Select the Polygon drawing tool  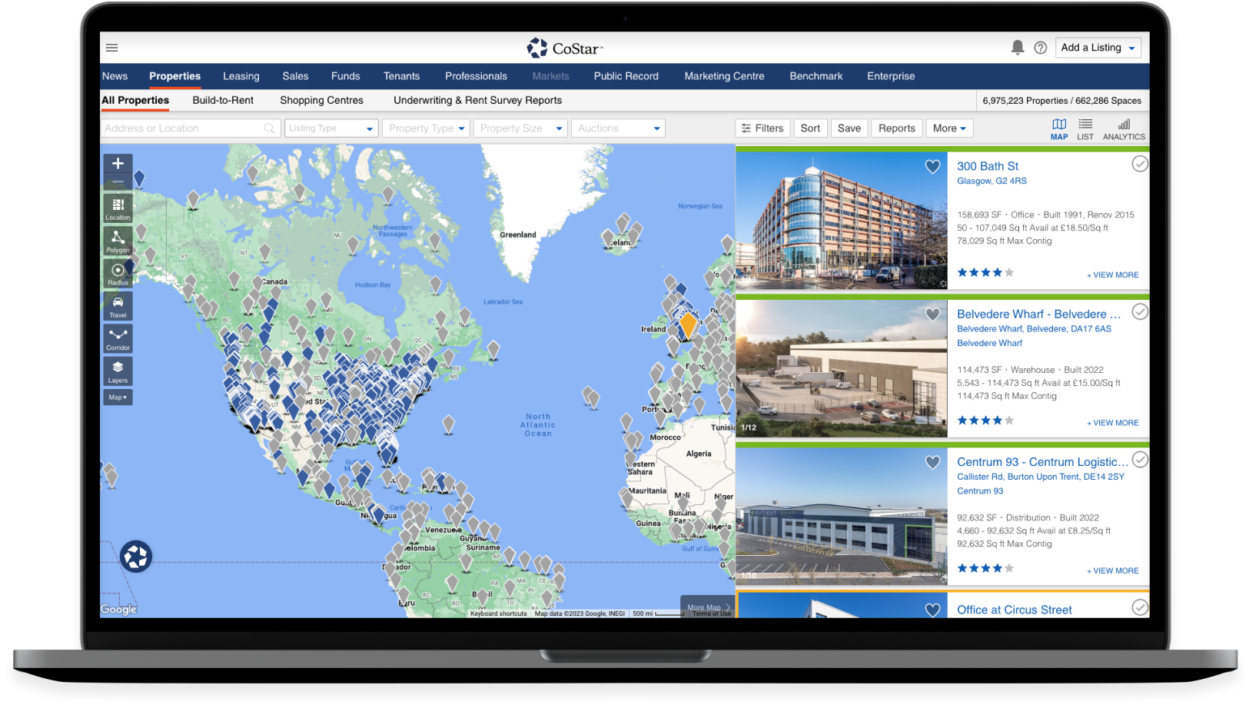118,241
